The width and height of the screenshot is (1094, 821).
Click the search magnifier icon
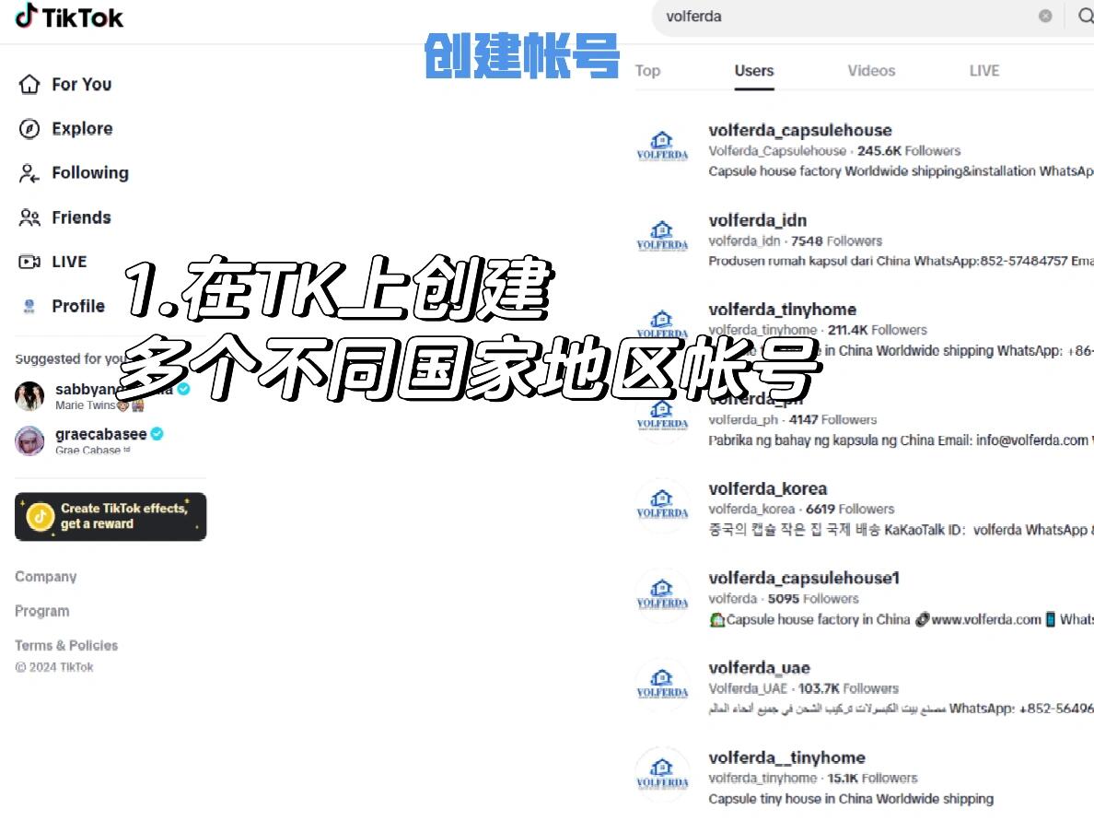[1086, 16]
